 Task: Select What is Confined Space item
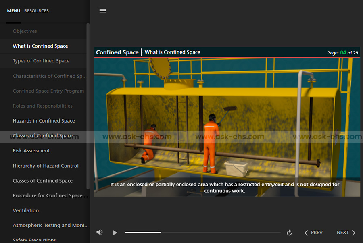(x=40, y=46)
